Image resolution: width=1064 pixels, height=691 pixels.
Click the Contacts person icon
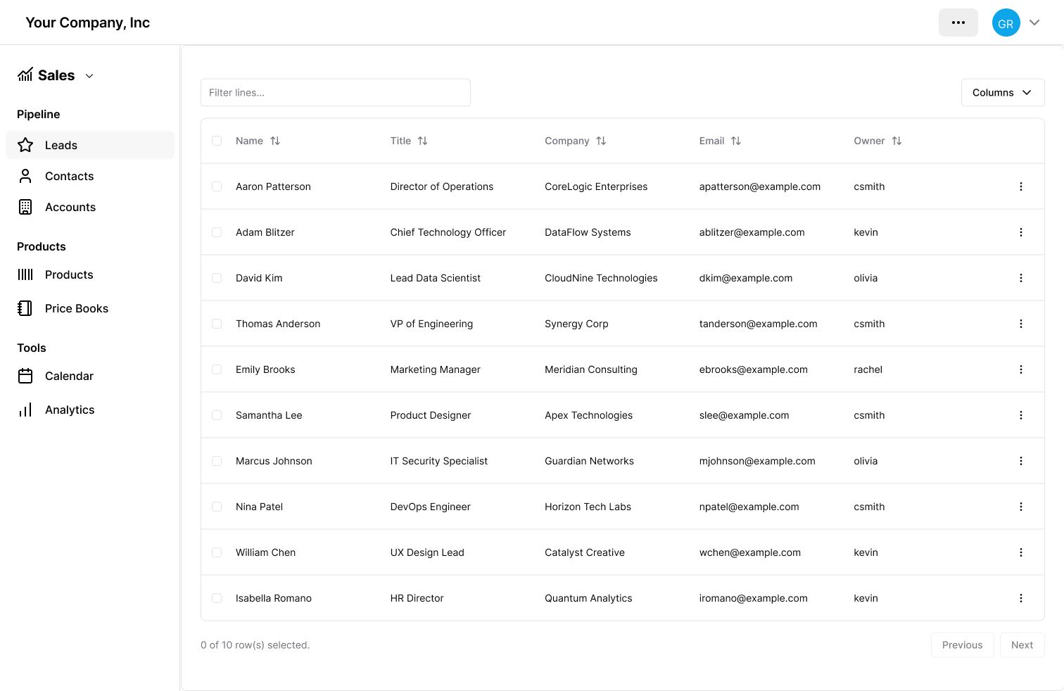click(25, 176)
